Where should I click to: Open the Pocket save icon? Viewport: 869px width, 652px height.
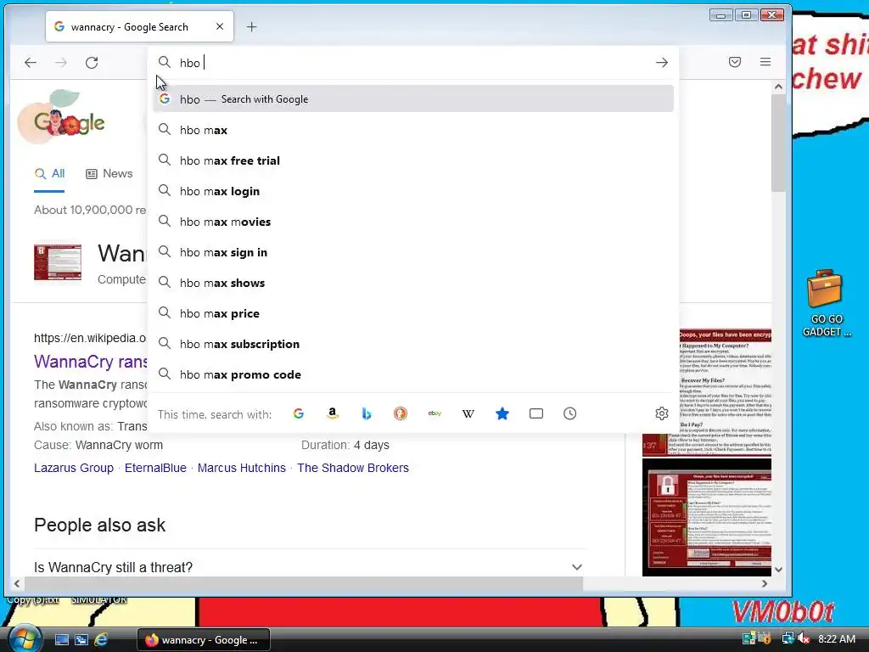pyautogui.click(x=735, y=62)
